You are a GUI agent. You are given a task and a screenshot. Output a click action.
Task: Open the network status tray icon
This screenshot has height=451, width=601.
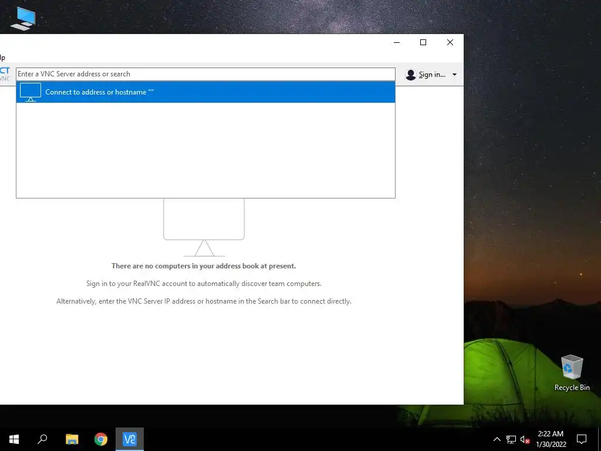click(x=511, y=439)
